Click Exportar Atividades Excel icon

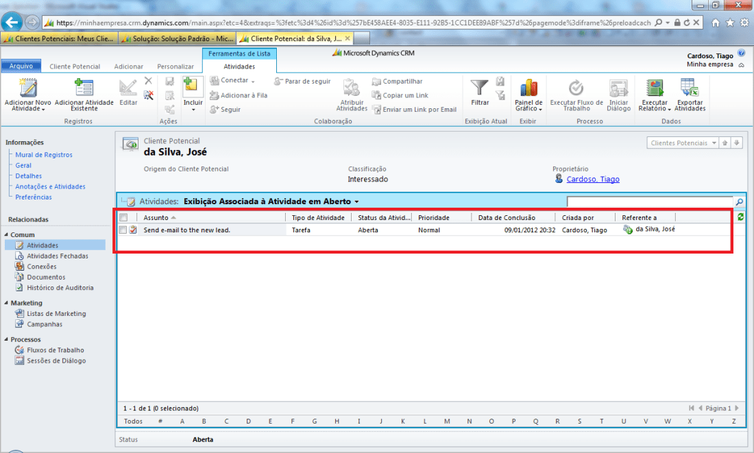(690, 88)
